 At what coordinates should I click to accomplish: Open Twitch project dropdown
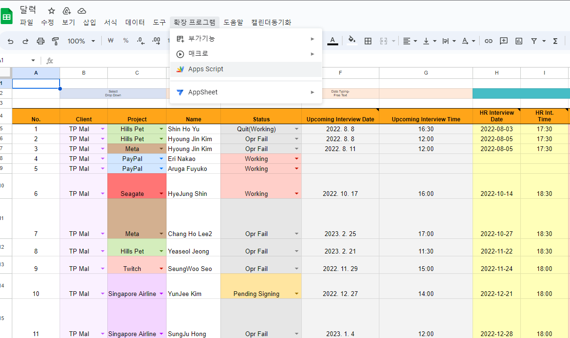[x=161, y=269]
